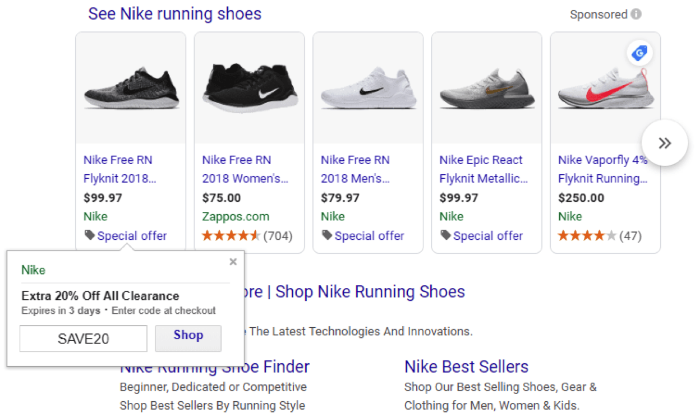
Task: Open the Nike Free RN Flyknit 2018 product title
Action: click(x=119, y=169)
